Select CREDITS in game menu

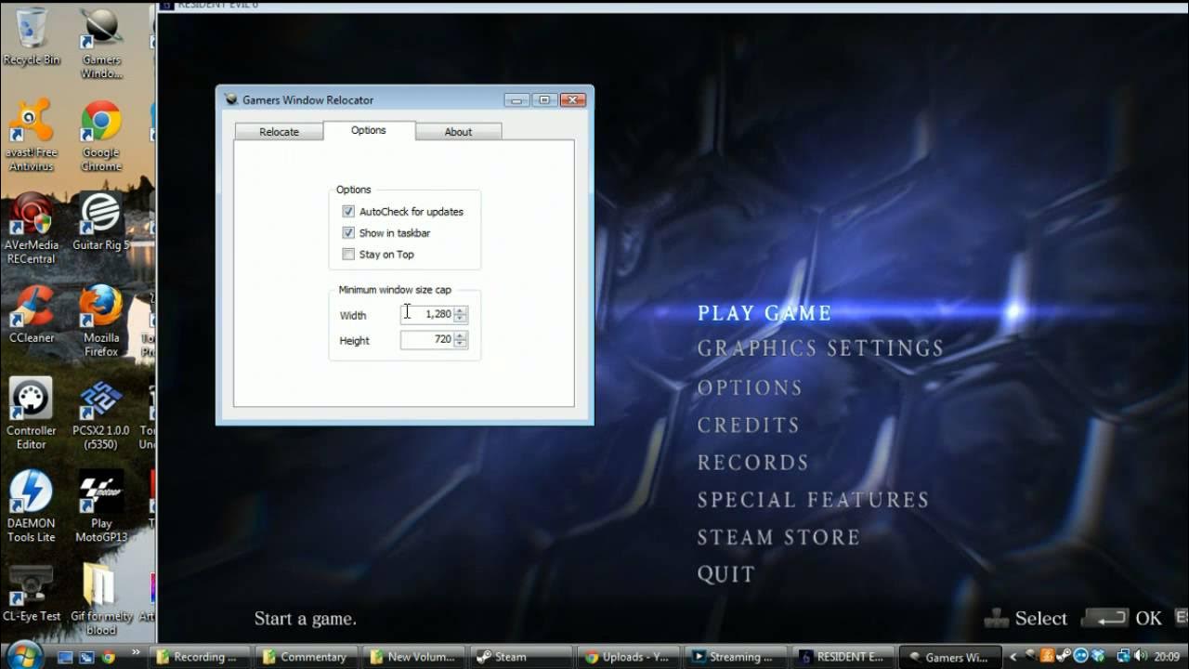pos(748,425)
